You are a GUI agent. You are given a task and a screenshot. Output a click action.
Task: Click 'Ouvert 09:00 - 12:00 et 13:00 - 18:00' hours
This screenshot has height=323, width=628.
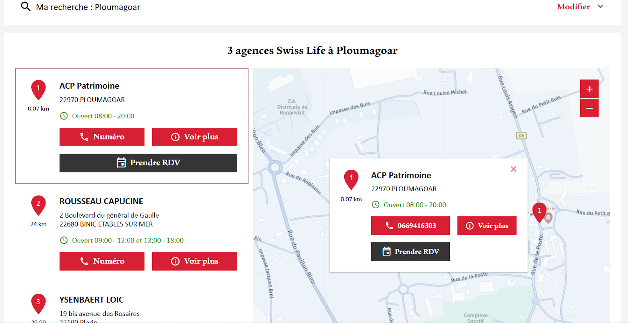pyautogui.click(x=128, y=240)
